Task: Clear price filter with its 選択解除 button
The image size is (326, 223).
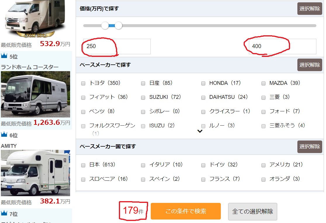Action: (310, 8)
